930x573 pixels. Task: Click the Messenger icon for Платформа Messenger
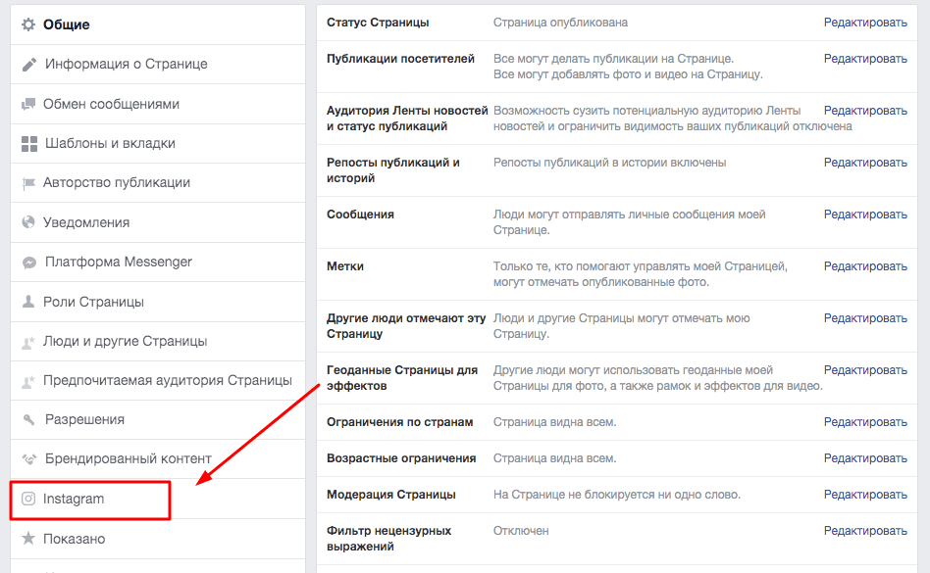tap(28, 263)
